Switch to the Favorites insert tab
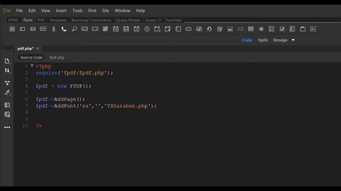The width and height of the screenshot is (341, 191). [174, 20]
